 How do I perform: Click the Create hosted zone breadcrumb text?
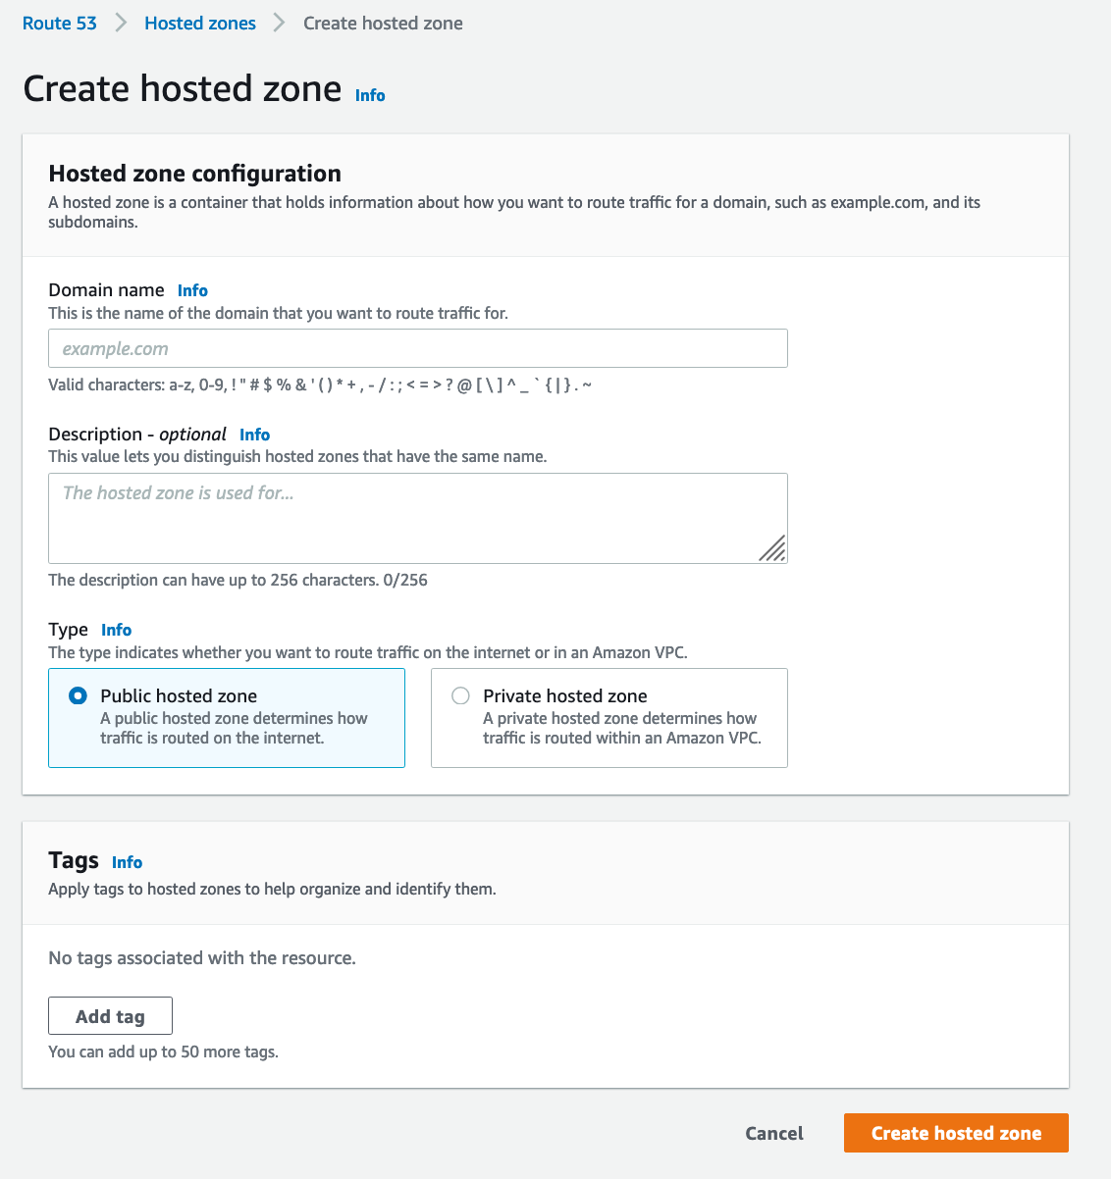click(x=383, y=23)
